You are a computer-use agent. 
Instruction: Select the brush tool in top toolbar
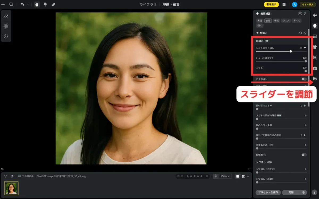click(x=45, y=5)
